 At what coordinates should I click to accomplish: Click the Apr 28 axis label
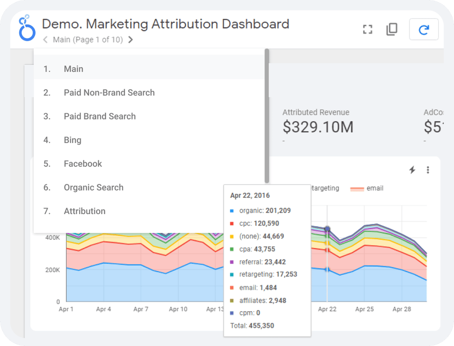click(402, 309)
